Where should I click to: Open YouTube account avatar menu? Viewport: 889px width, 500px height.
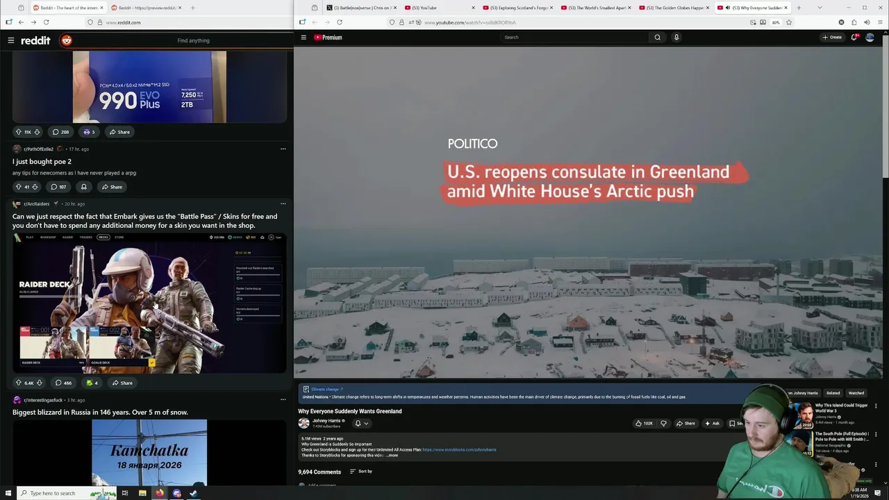click(x=870, y=37)
